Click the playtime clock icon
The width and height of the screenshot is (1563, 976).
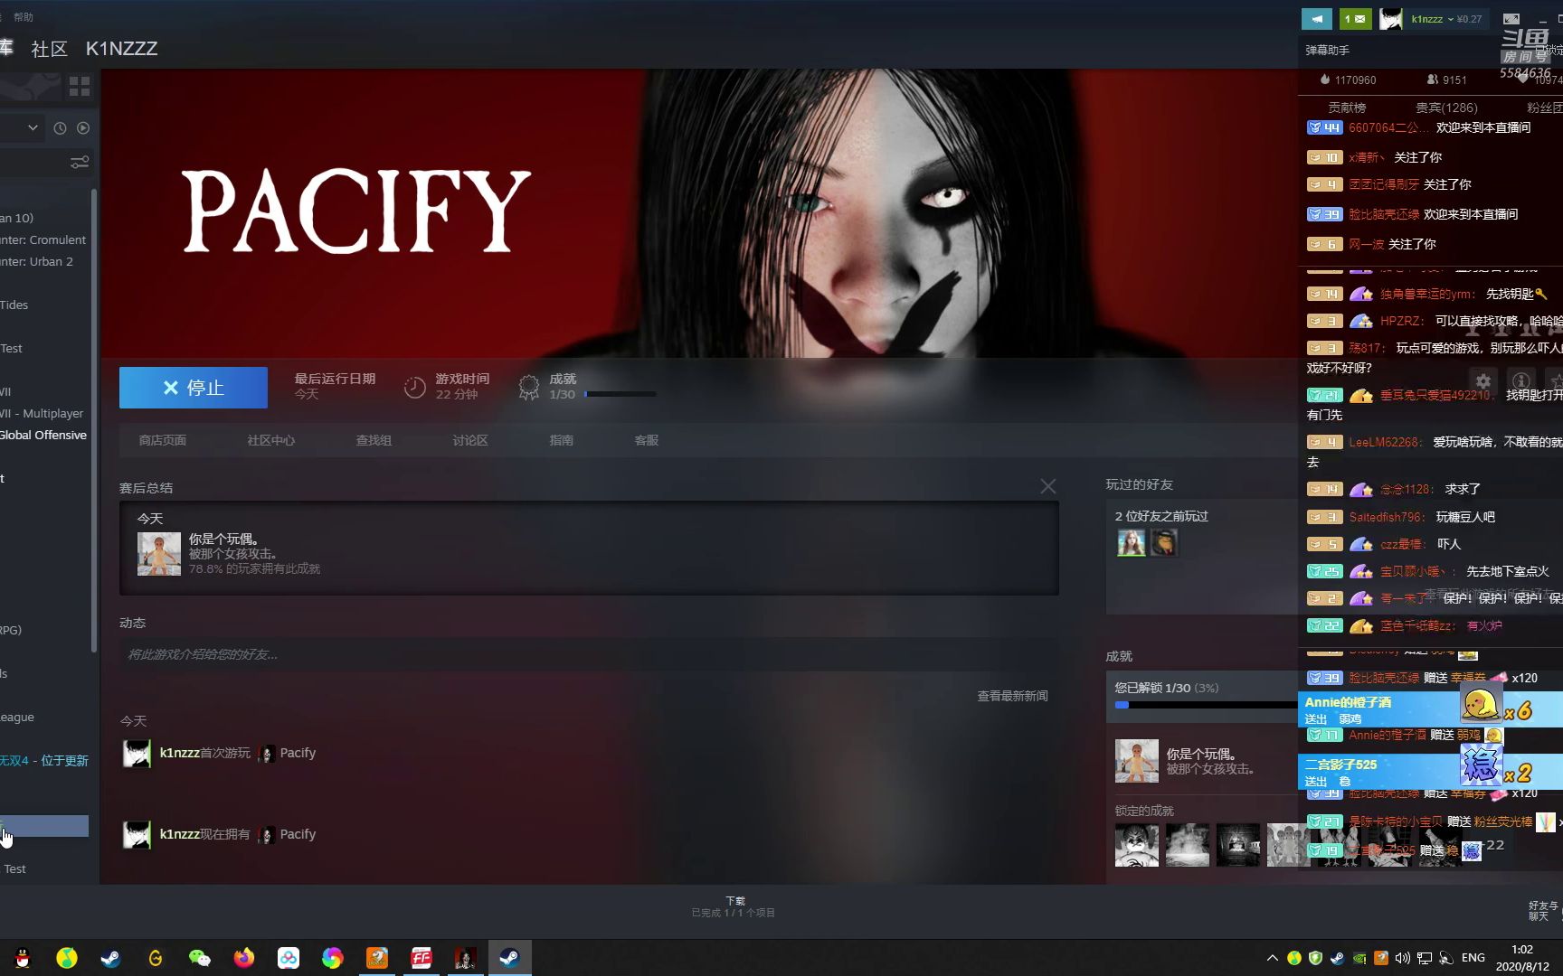pyautogui.click(x=414, y=388)
